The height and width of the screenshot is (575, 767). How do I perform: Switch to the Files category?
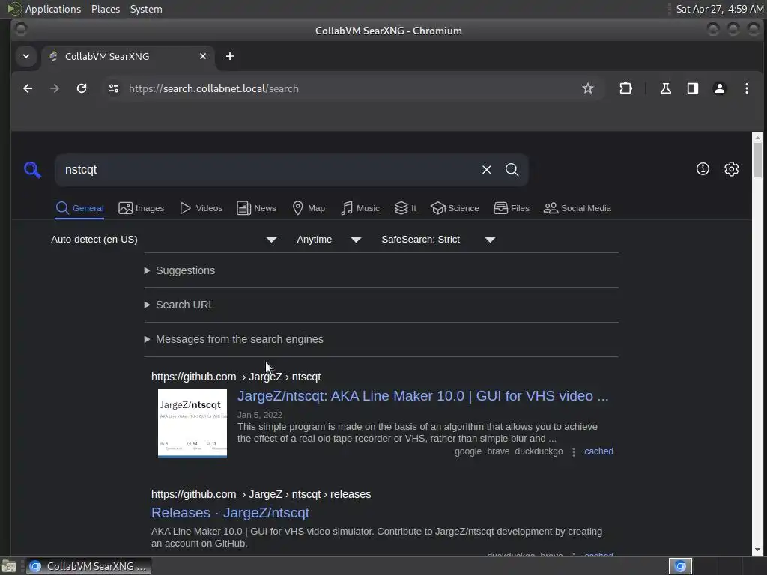[512, 208]
